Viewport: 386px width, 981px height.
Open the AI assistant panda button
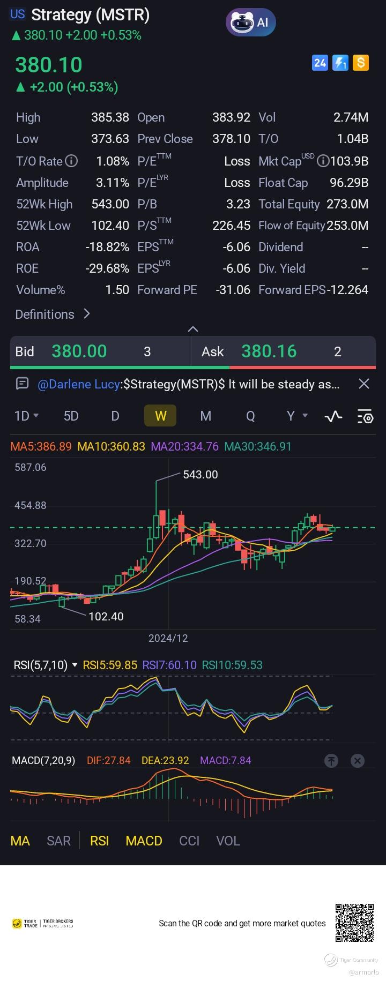(250, 23)
